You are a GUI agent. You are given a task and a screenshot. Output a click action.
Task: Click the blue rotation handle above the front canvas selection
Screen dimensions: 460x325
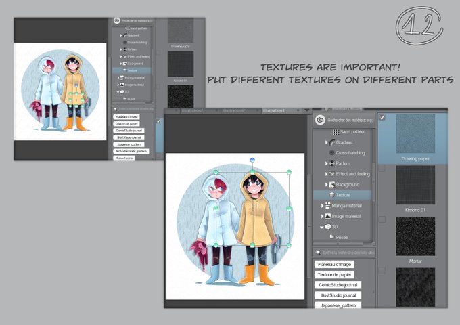(x=252, y=160)
